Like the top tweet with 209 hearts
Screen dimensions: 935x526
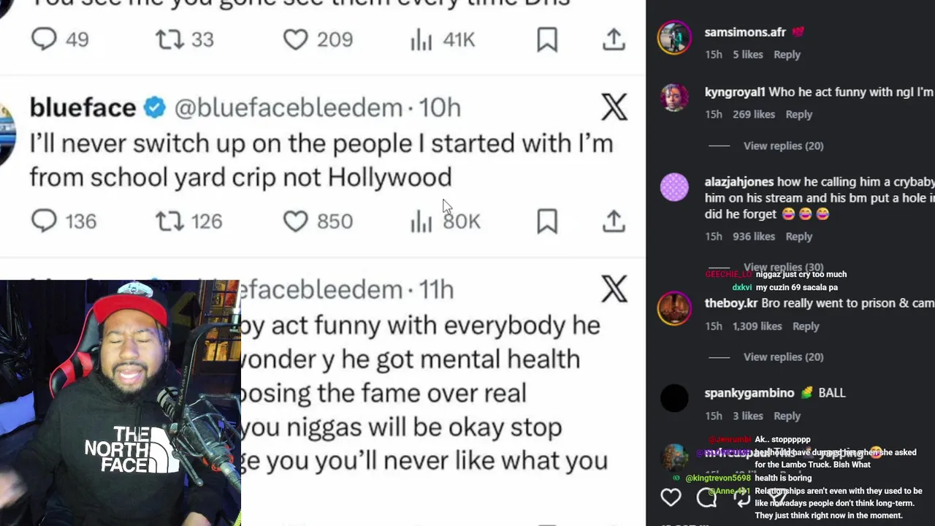coord(295,39)
